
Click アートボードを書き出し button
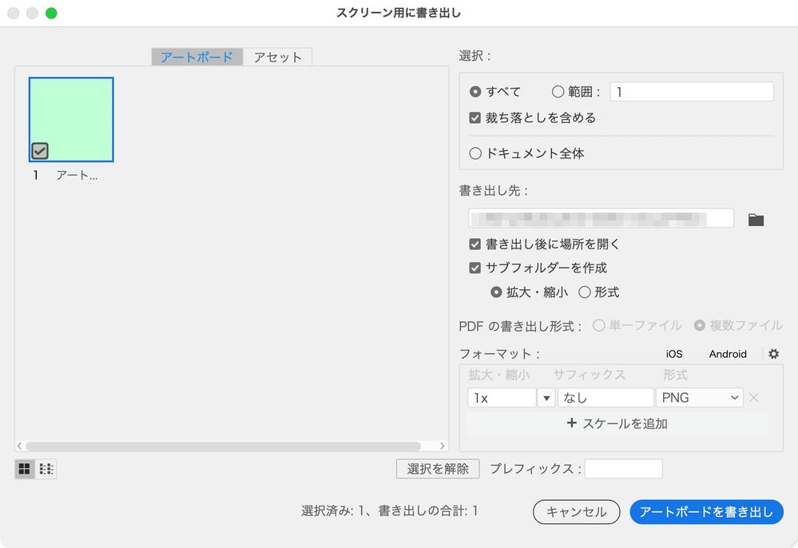tap(706, 511)
